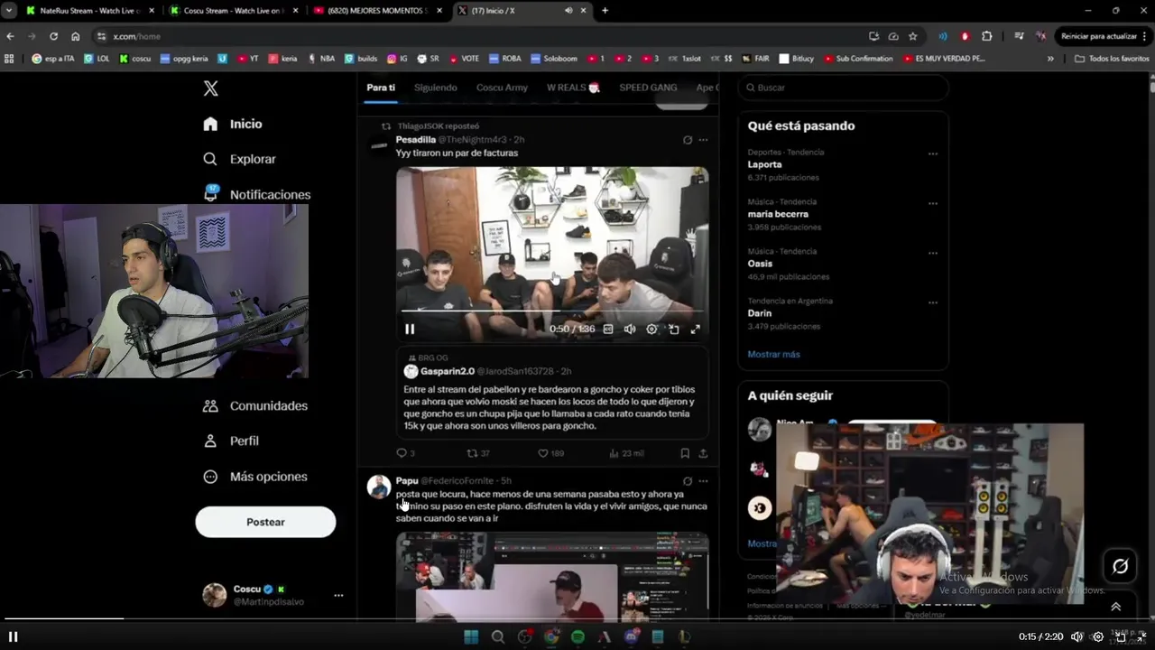Open the SPEED GANG tab

[x=648, y=88]
